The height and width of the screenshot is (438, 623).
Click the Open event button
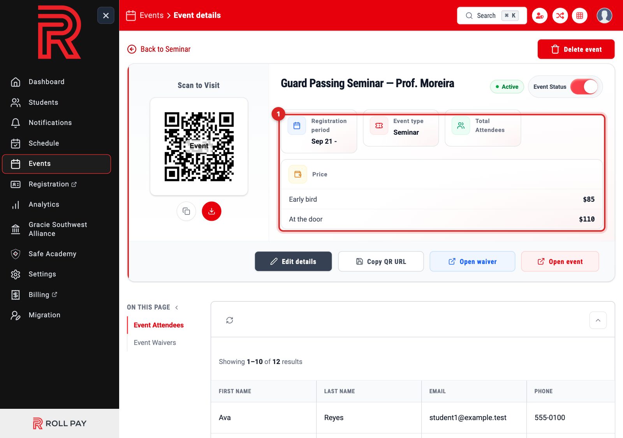click(x=560, y=262)
